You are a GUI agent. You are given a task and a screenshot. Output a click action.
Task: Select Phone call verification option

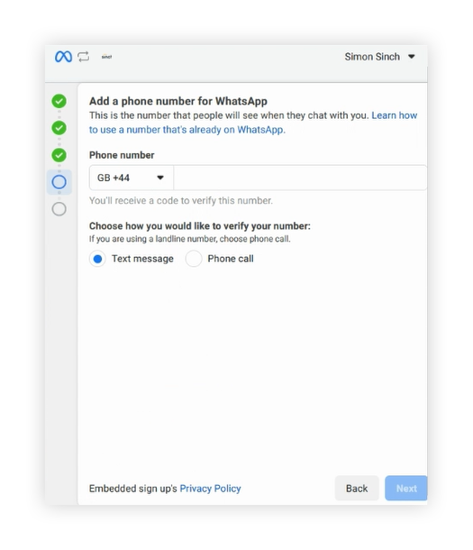[x=194, y=259]
